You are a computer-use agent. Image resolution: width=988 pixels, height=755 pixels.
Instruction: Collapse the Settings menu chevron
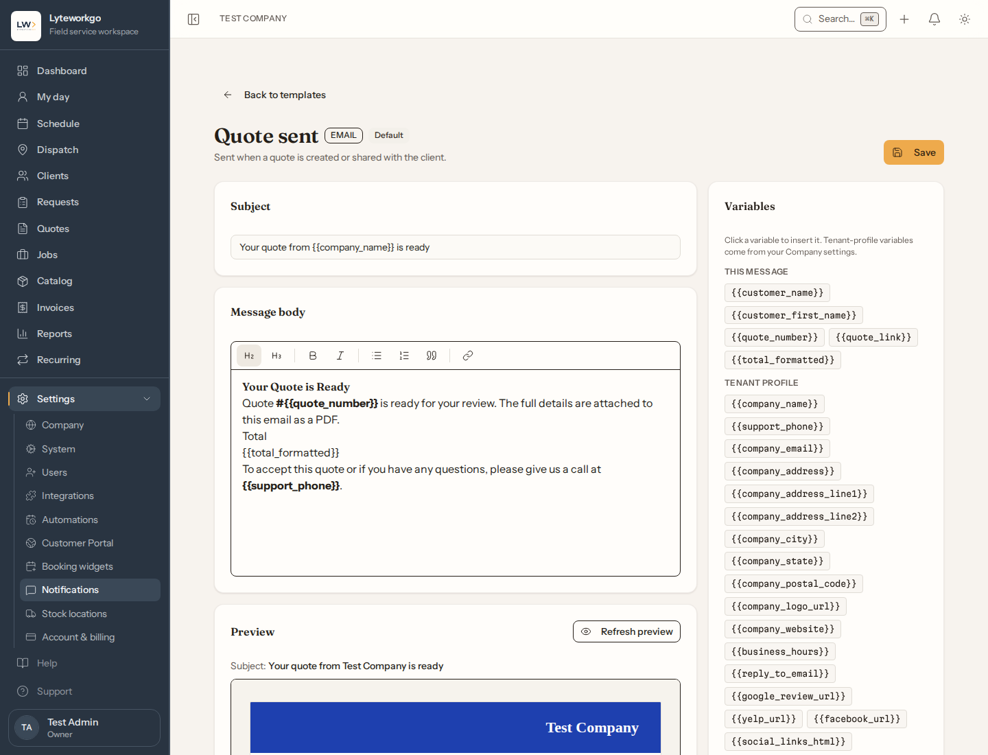[147, 399]
